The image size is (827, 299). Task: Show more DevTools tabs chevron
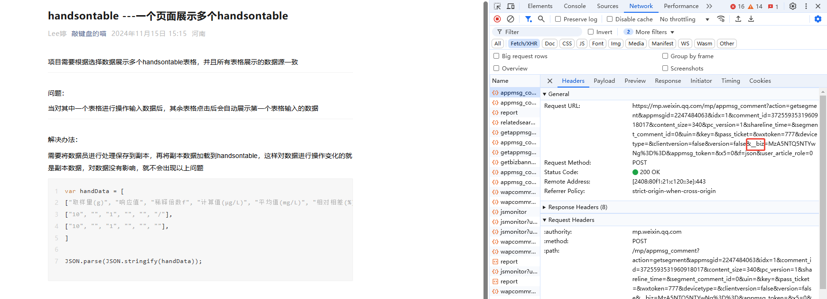pos(709,6)
